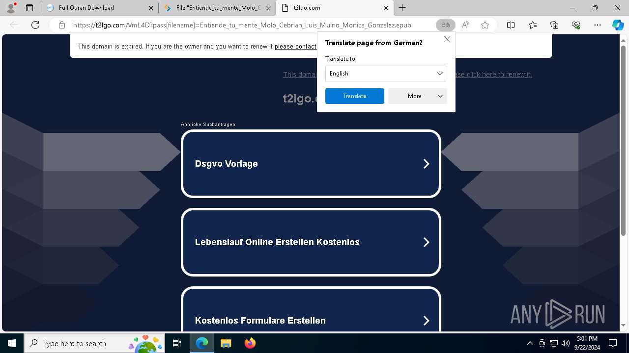Click the taskbar search box
The width and height of the screenshot is (629, 353).
[x=94, y=343]
